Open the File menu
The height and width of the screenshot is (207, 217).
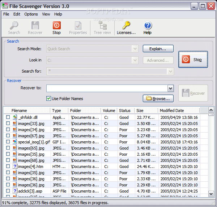(6, 14)
